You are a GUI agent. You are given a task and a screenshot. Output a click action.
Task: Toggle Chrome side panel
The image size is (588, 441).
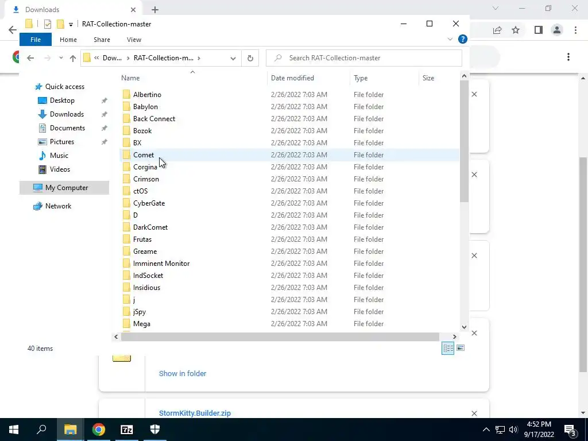click(x=539, y=30)
